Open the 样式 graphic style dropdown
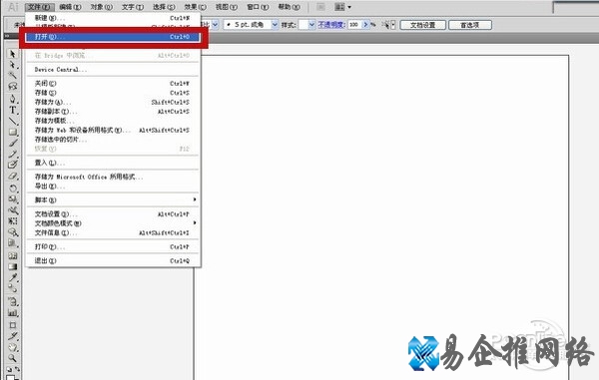The width and height of the screenshot is (599, 380). pos(311,25)
